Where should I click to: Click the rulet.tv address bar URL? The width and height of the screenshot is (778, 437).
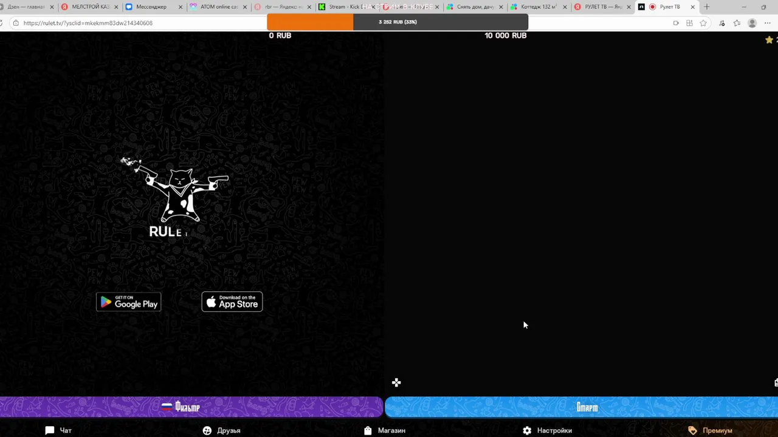(88, 23)
